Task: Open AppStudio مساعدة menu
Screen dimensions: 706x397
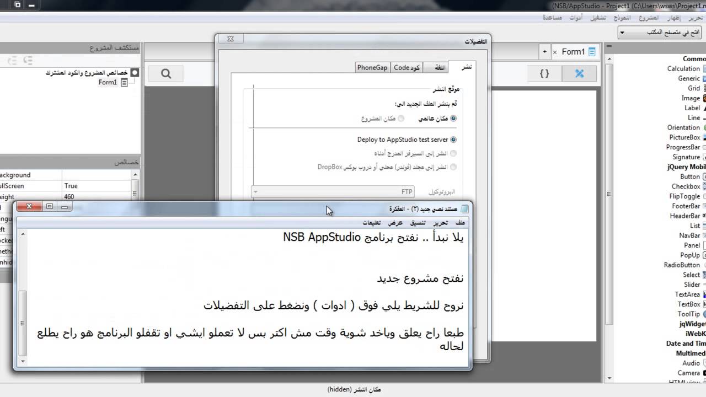Action: pyautogui.click(x=552, y=18)
